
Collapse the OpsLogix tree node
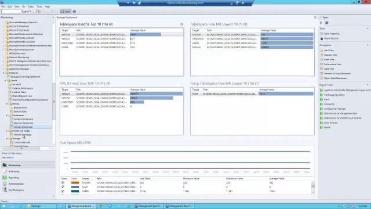(3, 73)
